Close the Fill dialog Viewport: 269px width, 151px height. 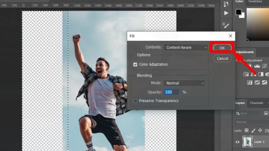point(231,36)
